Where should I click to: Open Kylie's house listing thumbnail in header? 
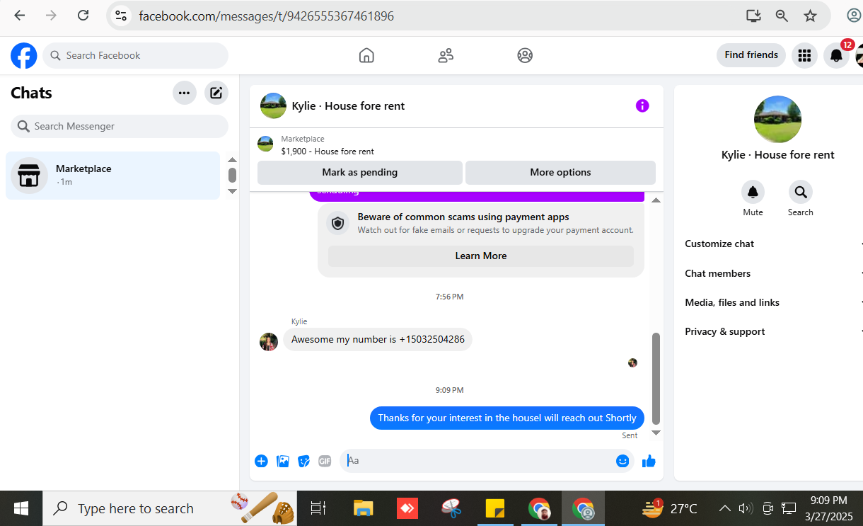click(x=274, y=105)
